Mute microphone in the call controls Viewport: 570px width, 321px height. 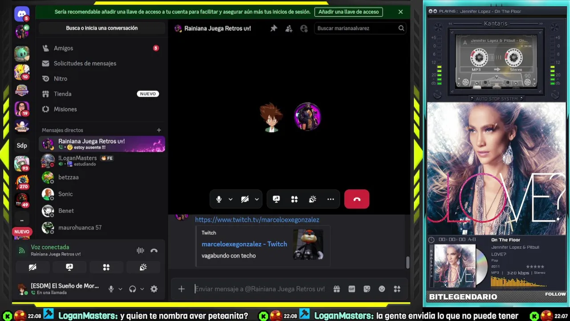pyautogui.click(x=219, y=199)
